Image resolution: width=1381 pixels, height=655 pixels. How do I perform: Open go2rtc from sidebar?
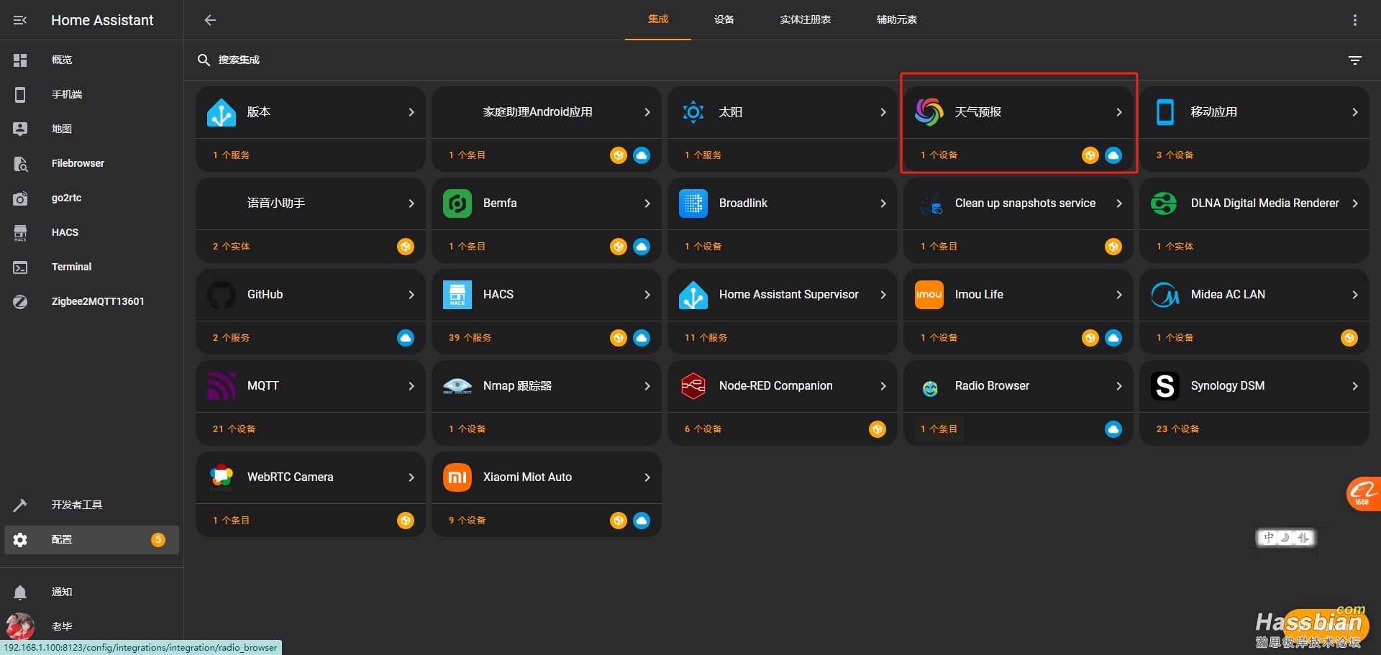[91, 198]
